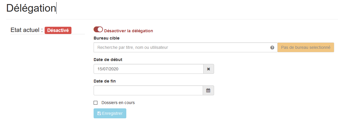Click the 'Dossiers en cours' checkbox label

click(118, 103)
